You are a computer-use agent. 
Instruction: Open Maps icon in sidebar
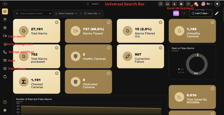[x=5, y=60]
